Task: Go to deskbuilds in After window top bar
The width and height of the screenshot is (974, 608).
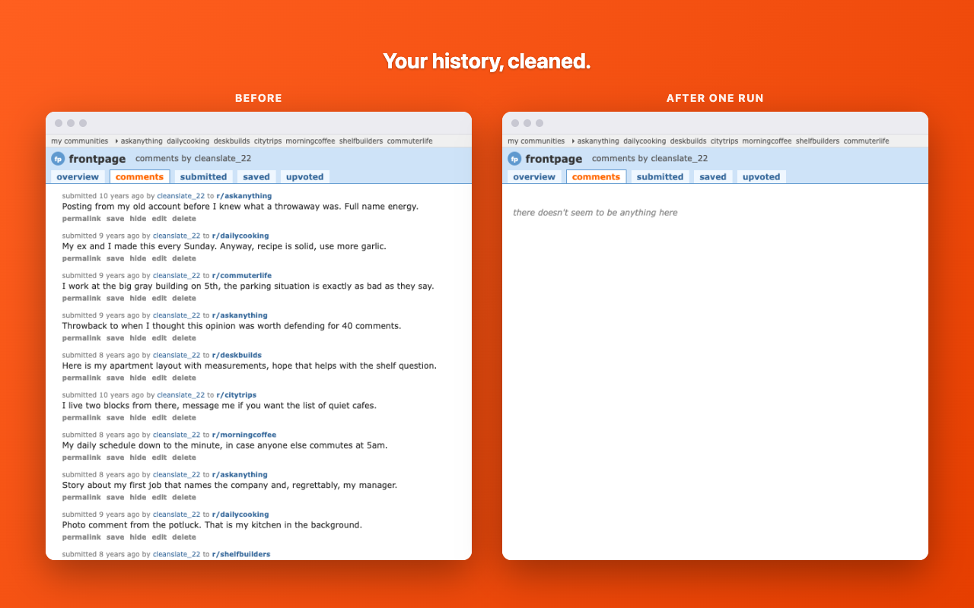Action: (x=689, y=141)
